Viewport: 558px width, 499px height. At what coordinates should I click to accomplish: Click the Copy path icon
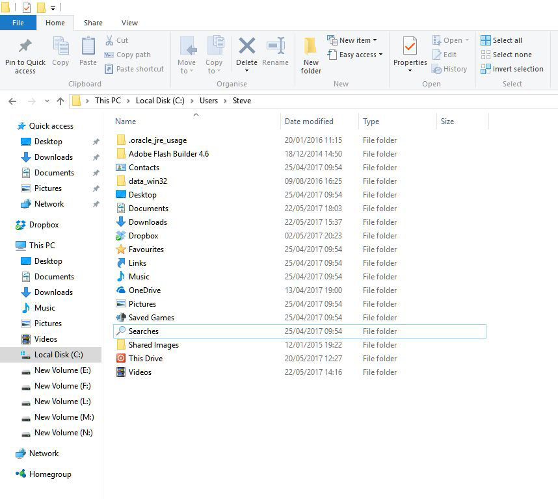[109, 55]
